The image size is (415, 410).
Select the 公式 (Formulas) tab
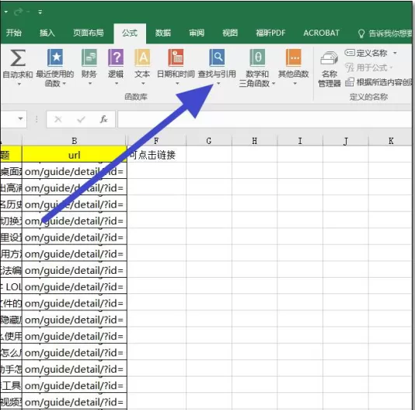coord(130,33)
